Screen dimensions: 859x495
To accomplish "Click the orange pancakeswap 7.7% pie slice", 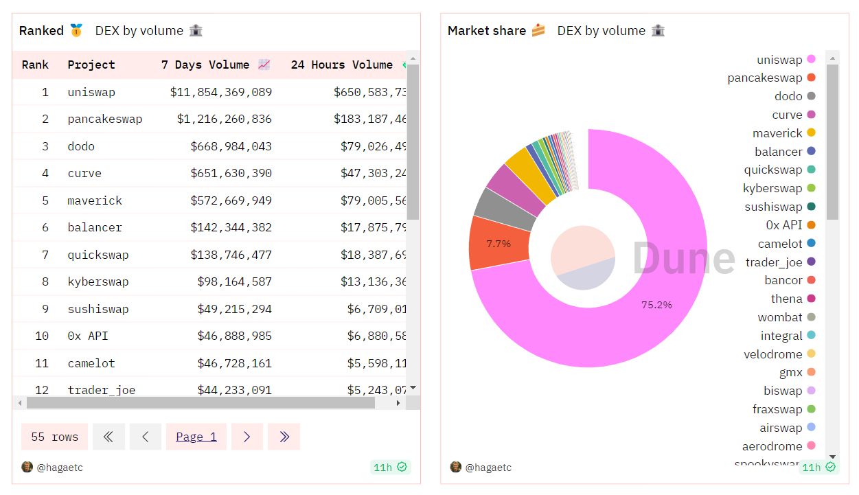I will tap(499, 244).
